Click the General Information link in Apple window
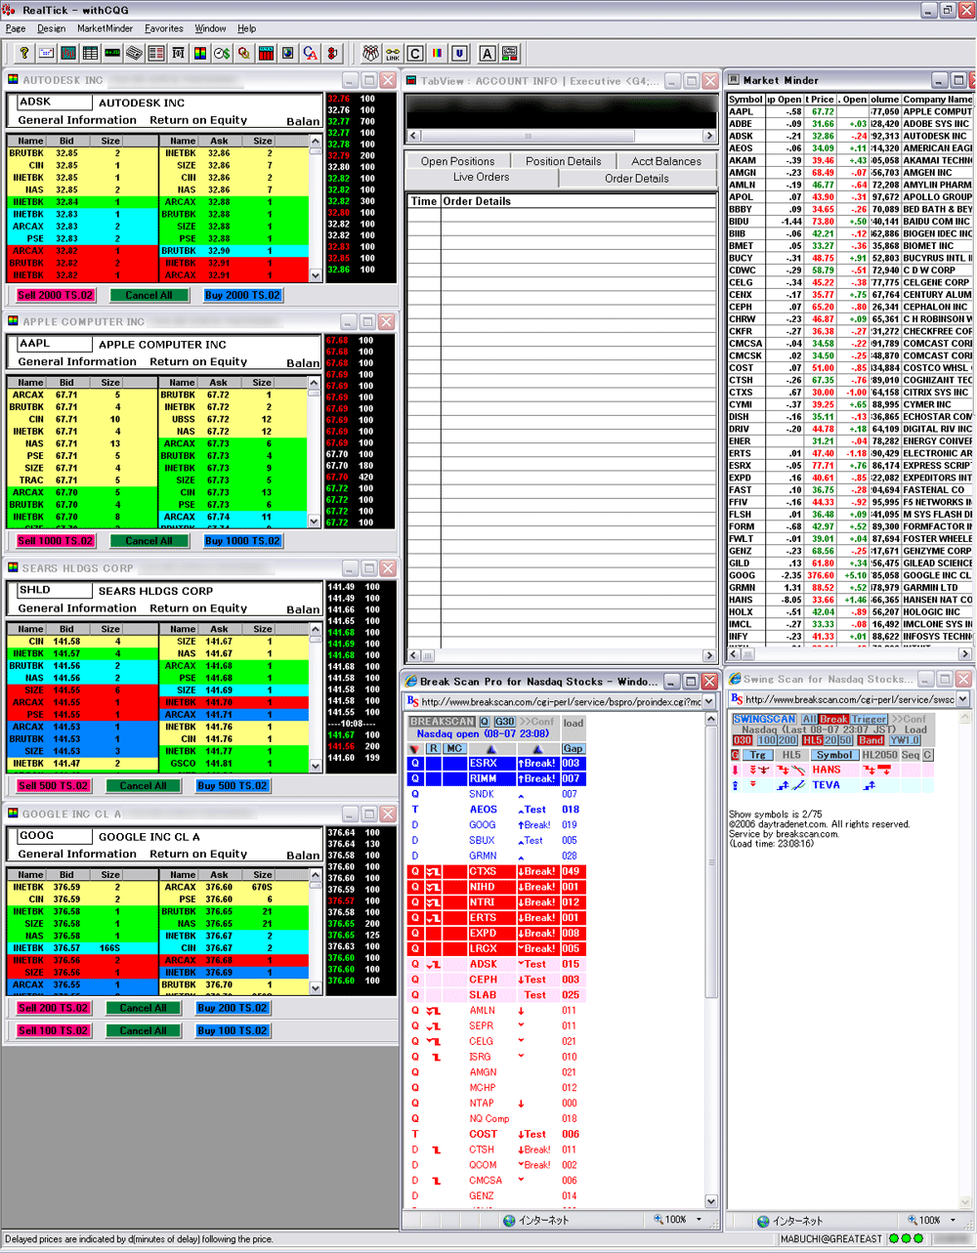This screenshot has height=1253, width=977. (x=77, y=362)
